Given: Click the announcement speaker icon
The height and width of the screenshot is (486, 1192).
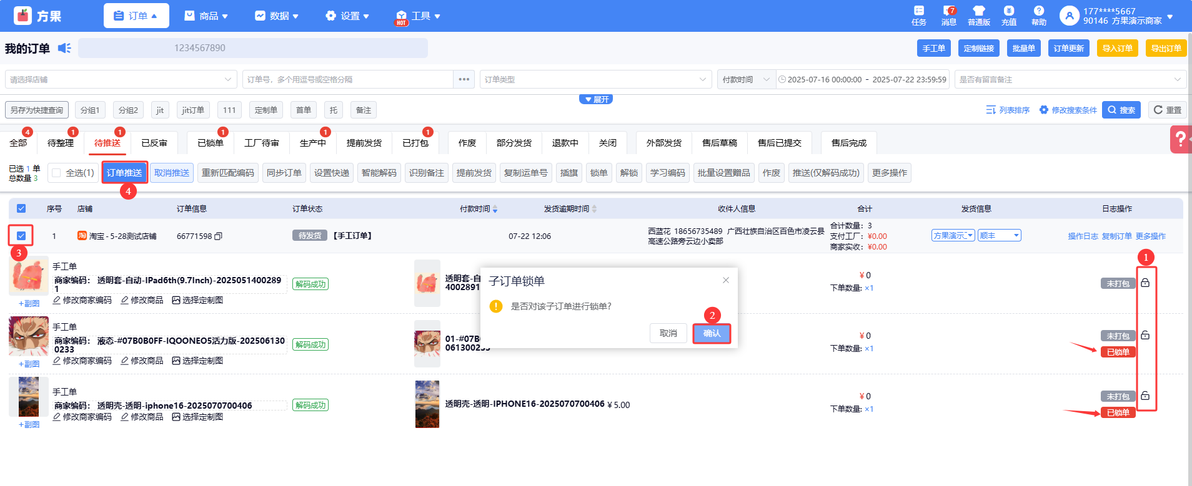Looking at the screenshot, I should point(64,48).
